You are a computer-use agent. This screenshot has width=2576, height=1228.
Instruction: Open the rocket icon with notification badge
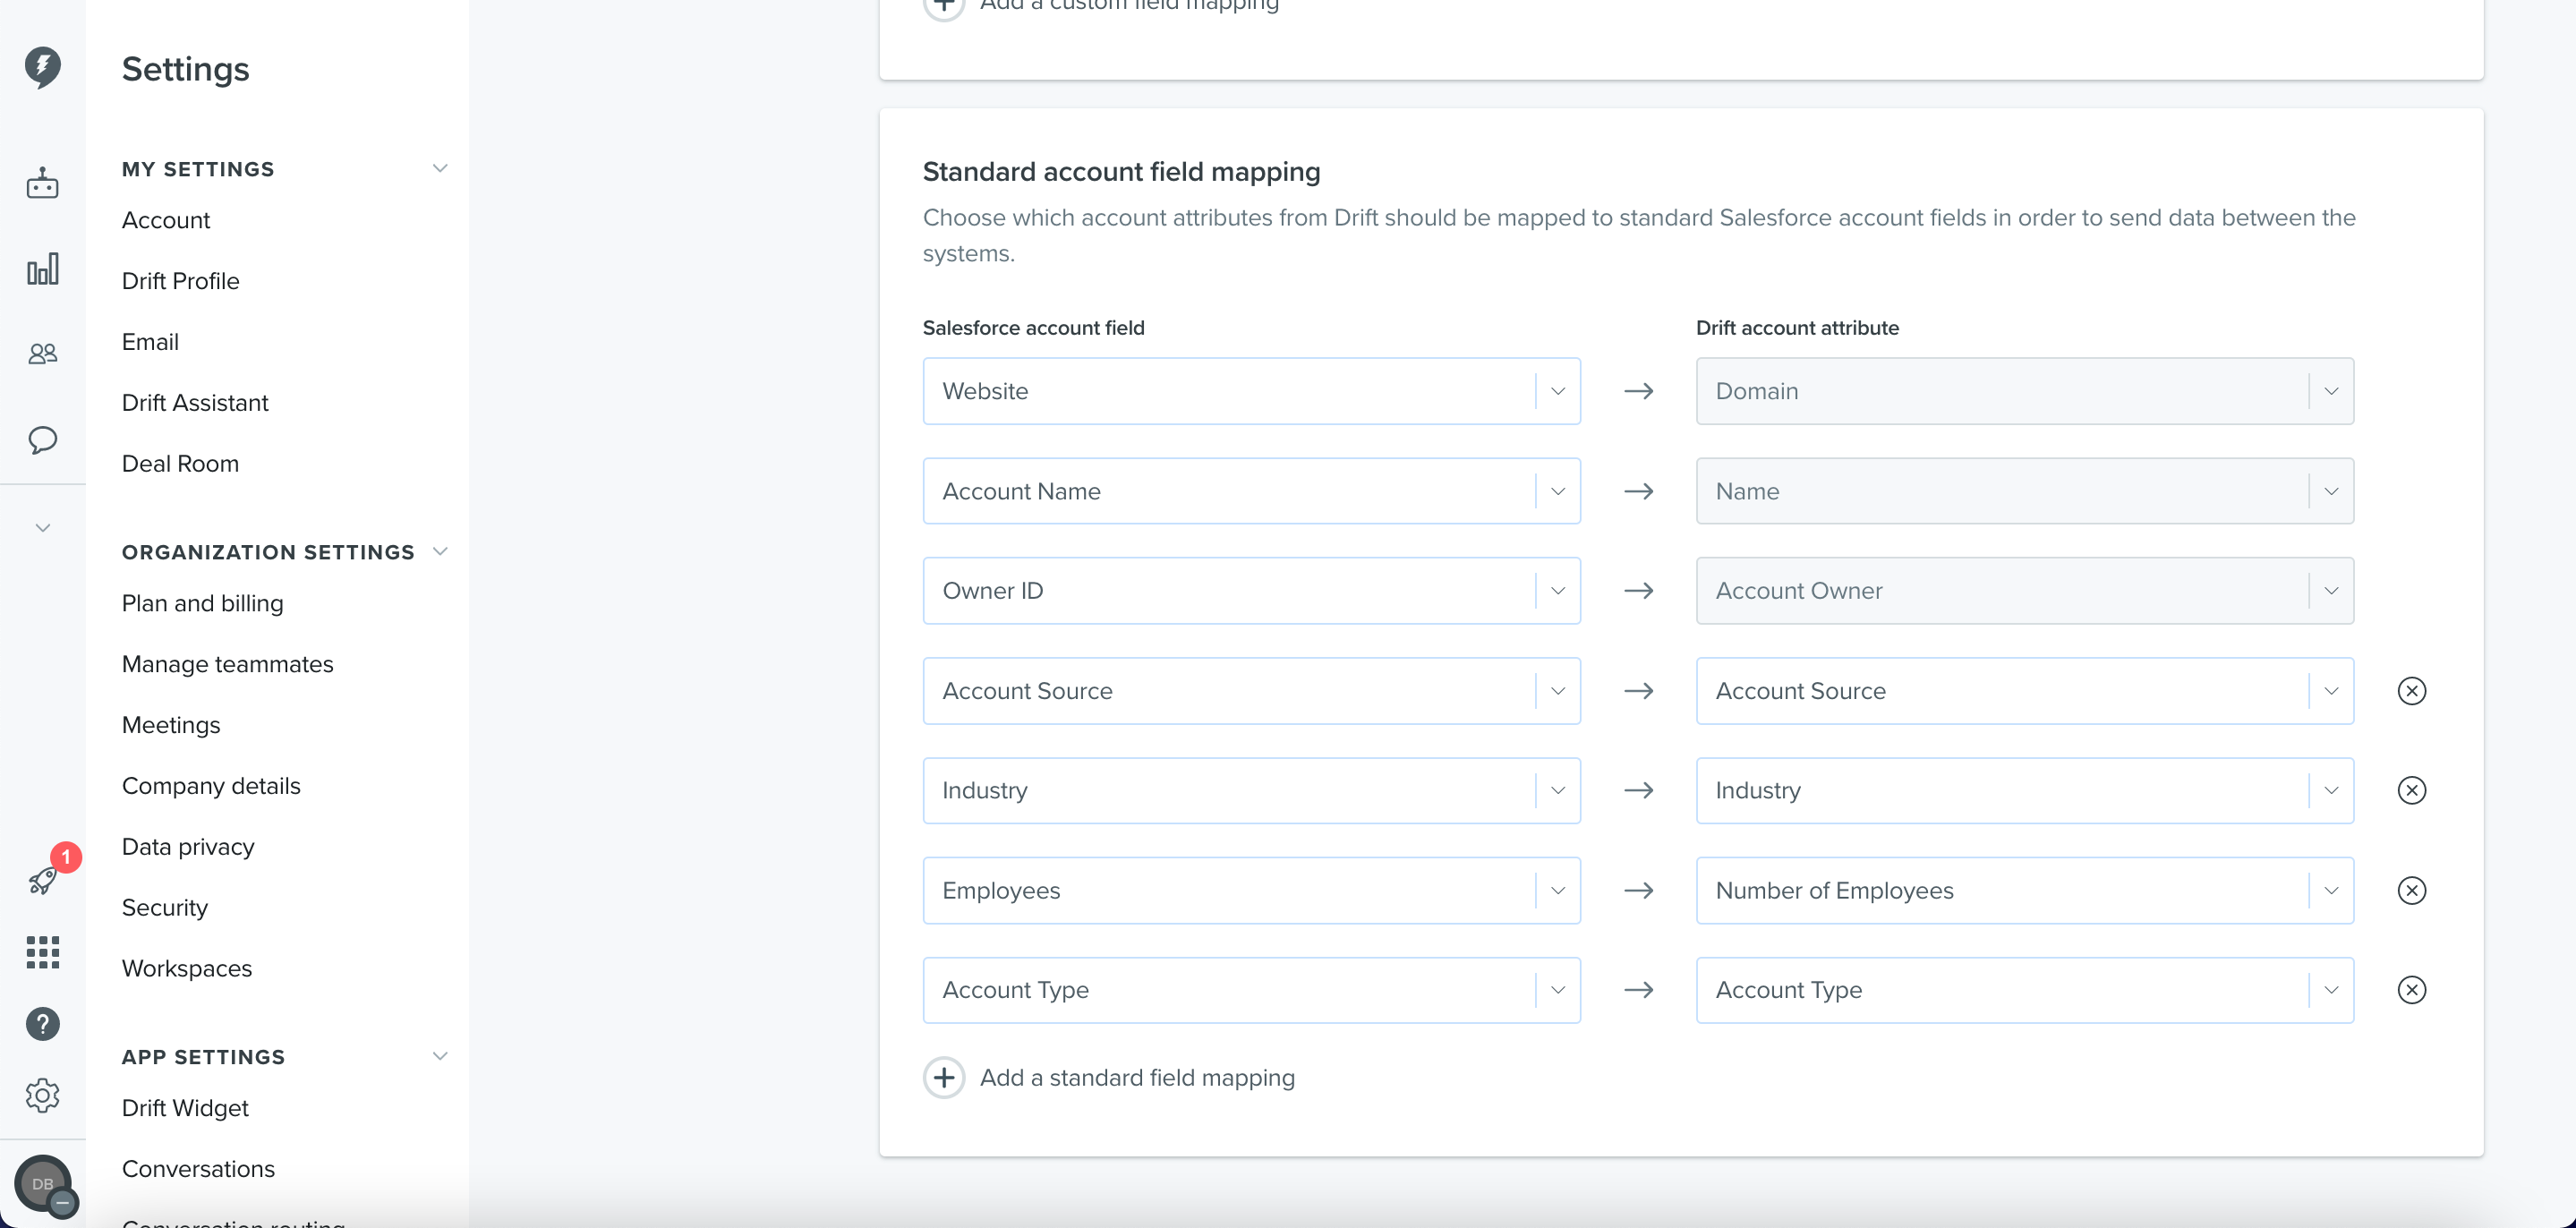click(42, 880)
